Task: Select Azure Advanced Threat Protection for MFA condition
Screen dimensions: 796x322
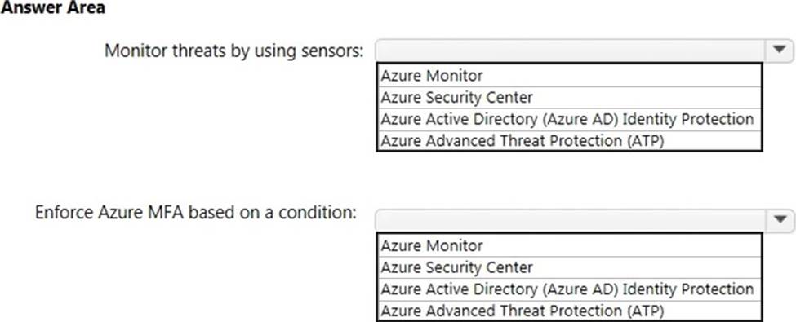Action: (569, 311)
